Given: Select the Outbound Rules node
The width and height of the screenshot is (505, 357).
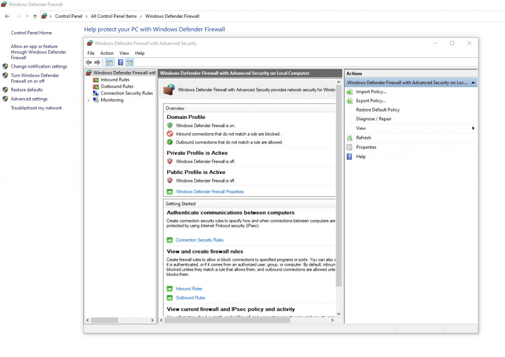Looking at the screenshot, I should point(116,86).
